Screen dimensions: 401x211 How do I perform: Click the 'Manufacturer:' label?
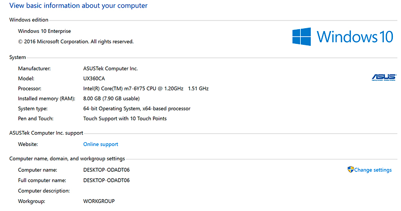(34, 69)
